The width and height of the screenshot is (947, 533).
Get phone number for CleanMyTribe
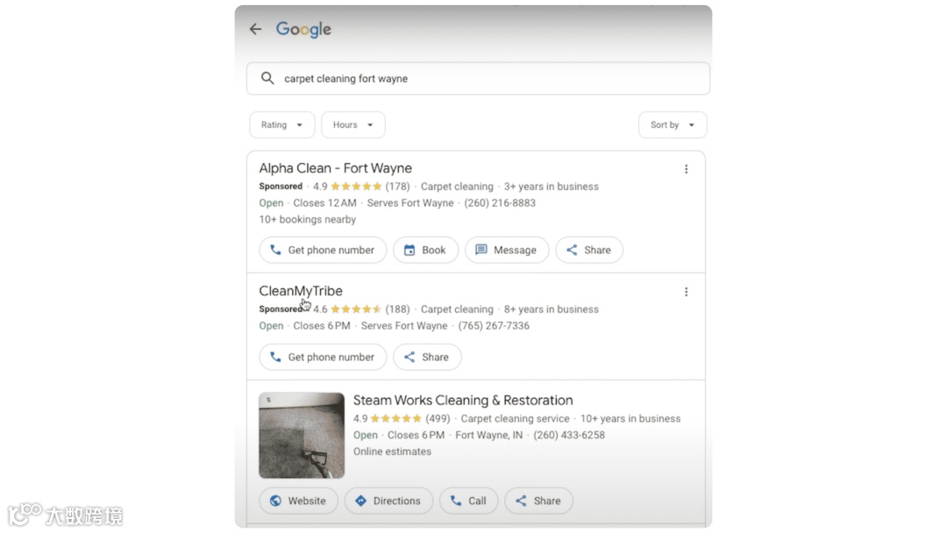click(x=323, y=358)
